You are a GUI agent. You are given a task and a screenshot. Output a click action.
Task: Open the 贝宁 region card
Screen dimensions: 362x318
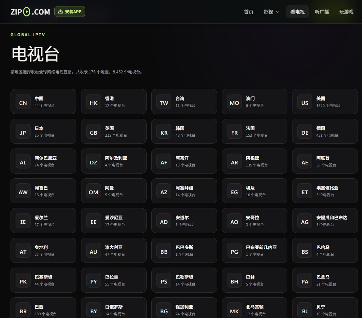point(325,308)
